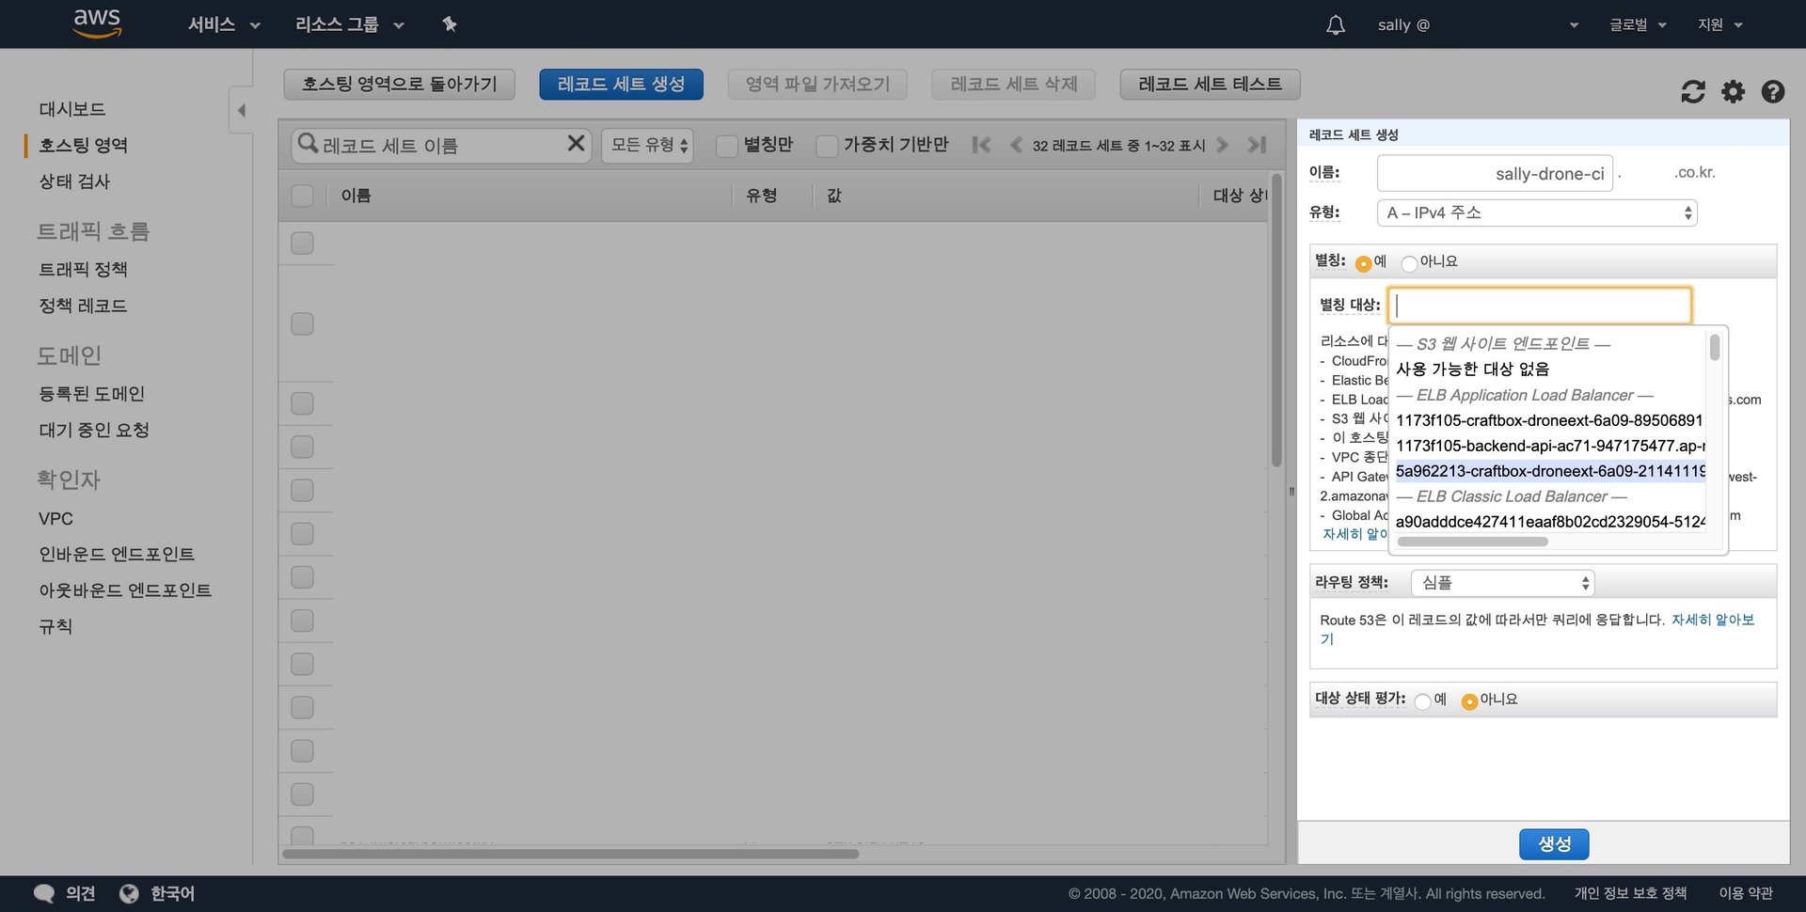Open 상태 검사 in the sidebar
1806x912 pixels.
74,181
